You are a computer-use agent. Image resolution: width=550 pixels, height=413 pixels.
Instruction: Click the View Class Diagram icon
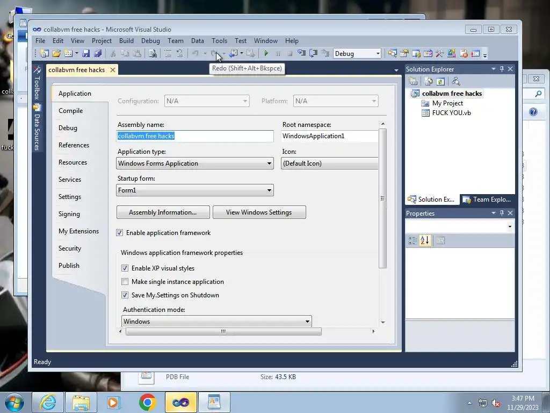455,82
